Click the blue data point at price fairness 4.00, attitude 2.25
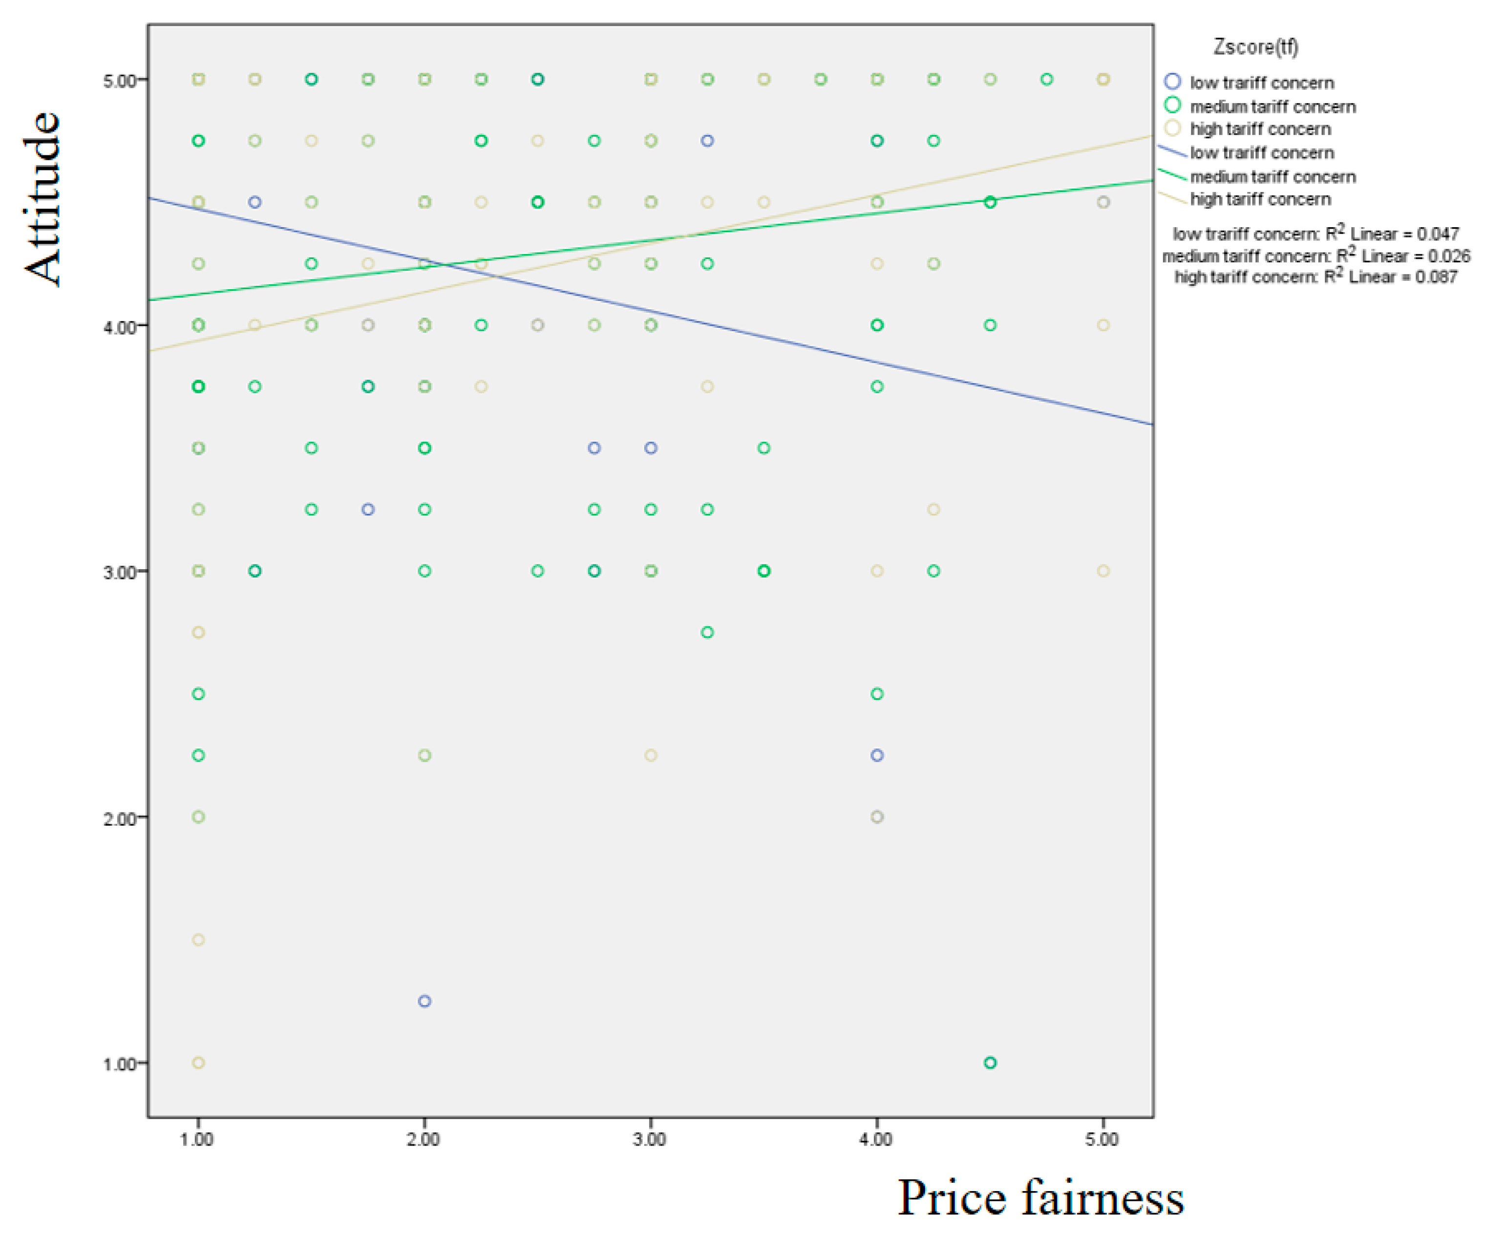The width and height of the screenshot is (1485, 1237). (x=877, y=755)
